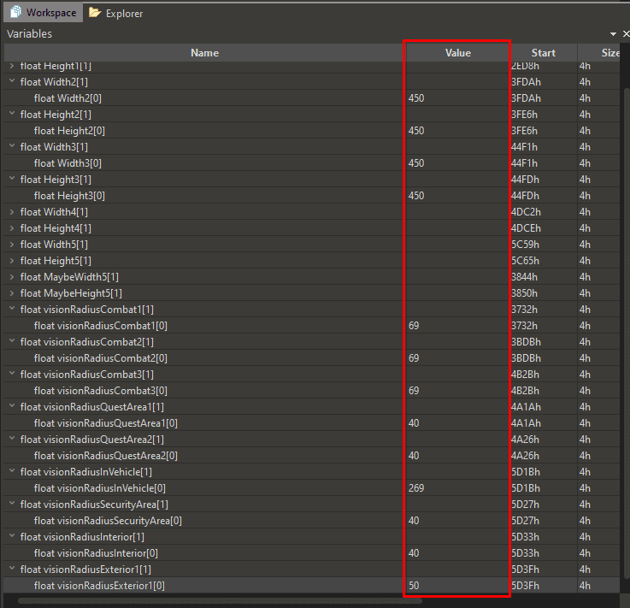Screen dimensions: 630x608
Task: Sort by the Start column header
Action: [543, 53]
